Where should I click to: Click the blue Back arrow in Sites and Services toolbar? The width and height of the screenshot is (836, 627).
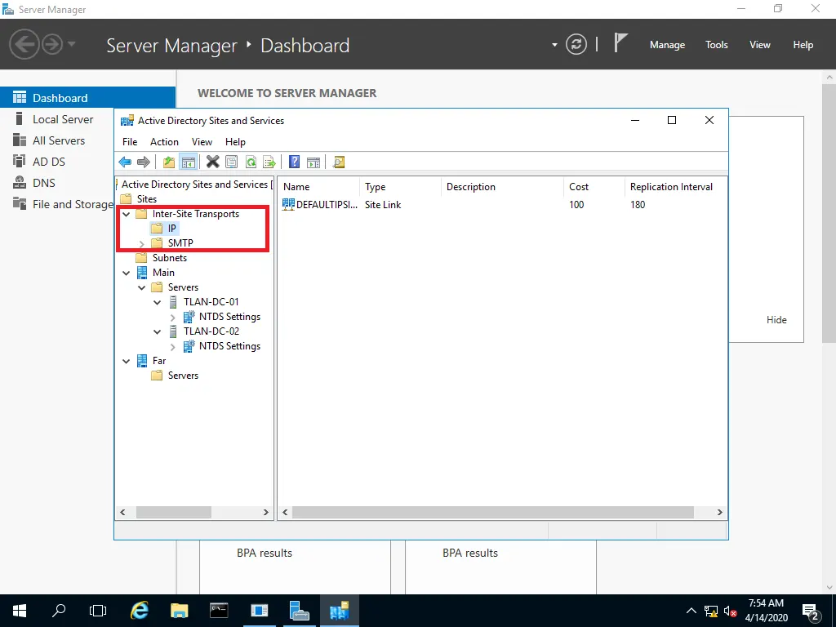(125, 162)
